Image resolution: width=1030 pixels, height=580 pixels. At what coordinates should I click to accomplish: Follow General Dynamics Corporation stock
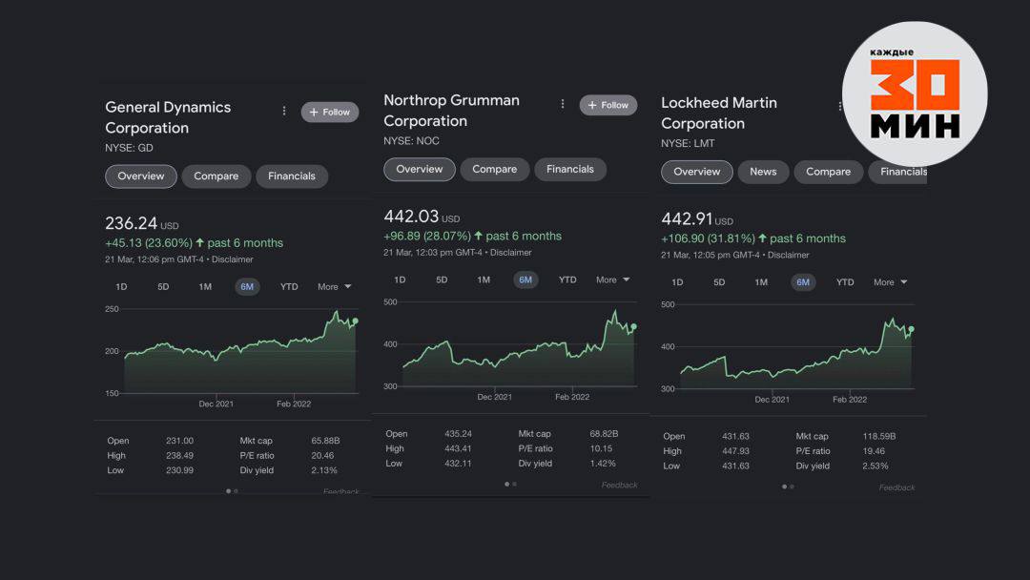(330, 113)
